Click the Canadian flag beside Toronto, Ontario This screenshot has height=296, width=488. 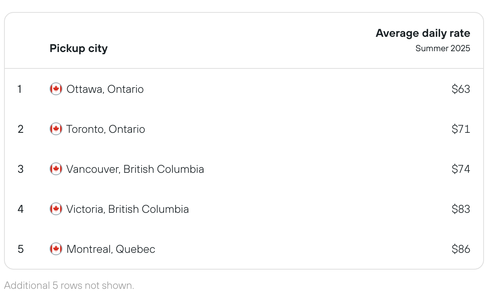[56, 129]
